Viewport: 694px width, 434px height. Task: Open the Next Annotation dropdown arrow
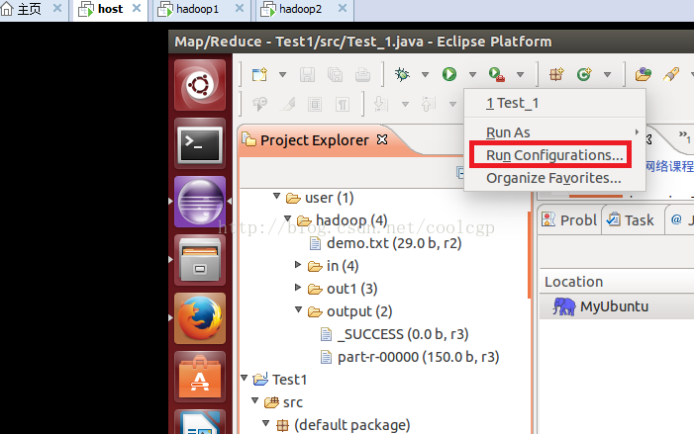pyautogui.click(x=405, y=105)
